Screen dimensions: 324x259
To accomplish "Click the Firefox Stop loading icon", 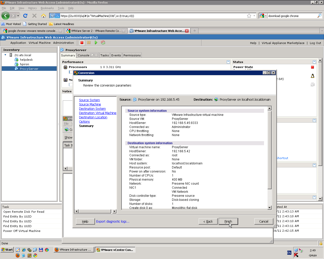I will (34, 16).
